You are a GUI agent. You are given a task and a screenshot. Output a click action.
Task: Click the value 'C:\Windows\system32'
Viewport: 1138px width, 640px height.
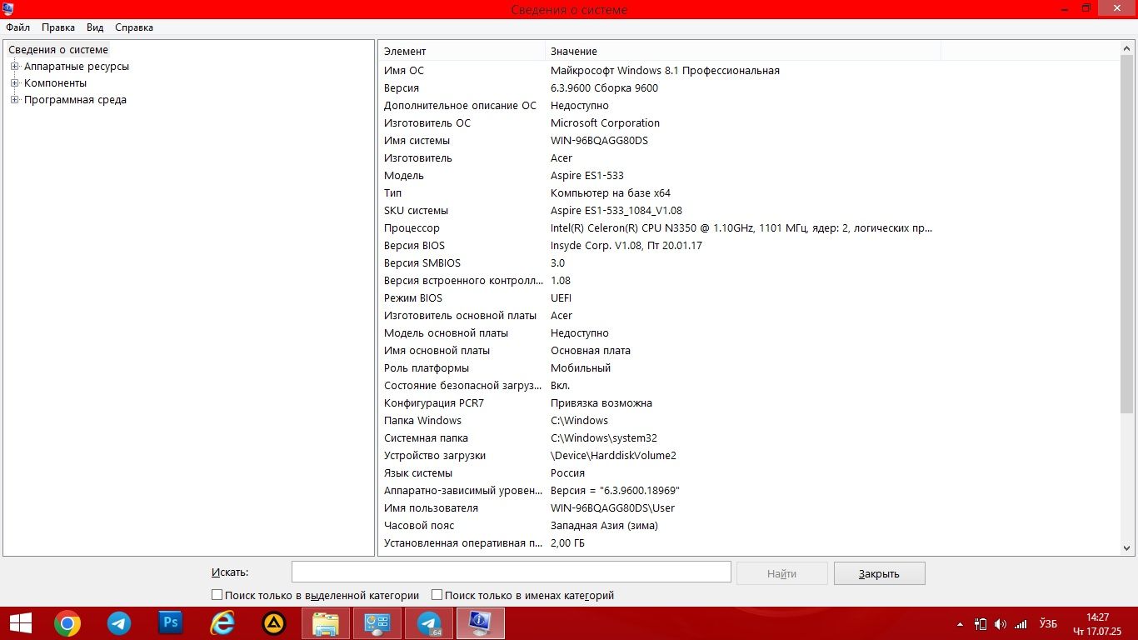coord(604,438)
